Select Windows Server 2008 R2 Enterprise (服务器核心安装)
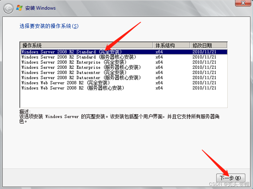This screenshot has height=189, width=253. [x=124, y=67]
